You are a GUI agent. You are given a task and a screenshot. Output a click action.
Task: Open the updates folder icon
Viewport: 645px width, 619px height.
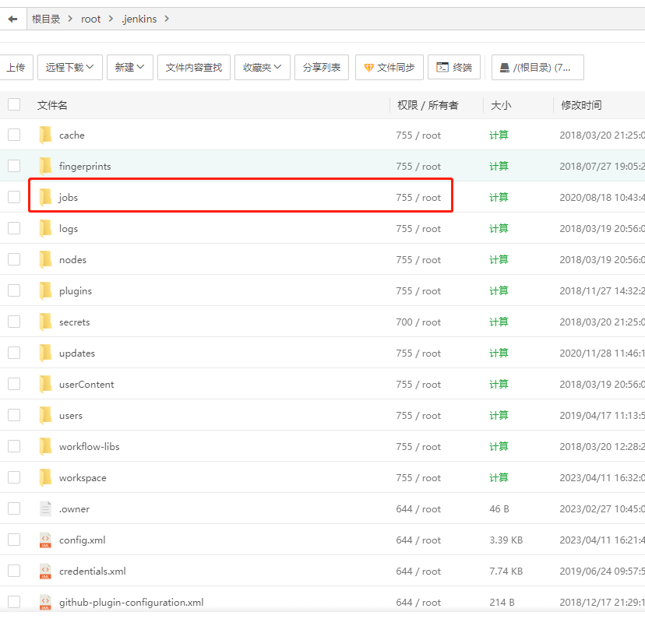tap(45, 353)
